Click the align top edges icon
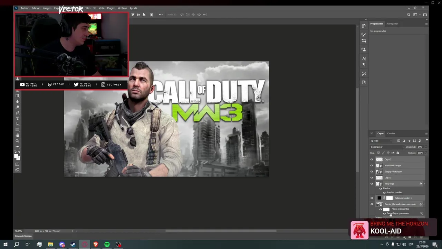Screen dimensions: 442x249 [133, 15]
